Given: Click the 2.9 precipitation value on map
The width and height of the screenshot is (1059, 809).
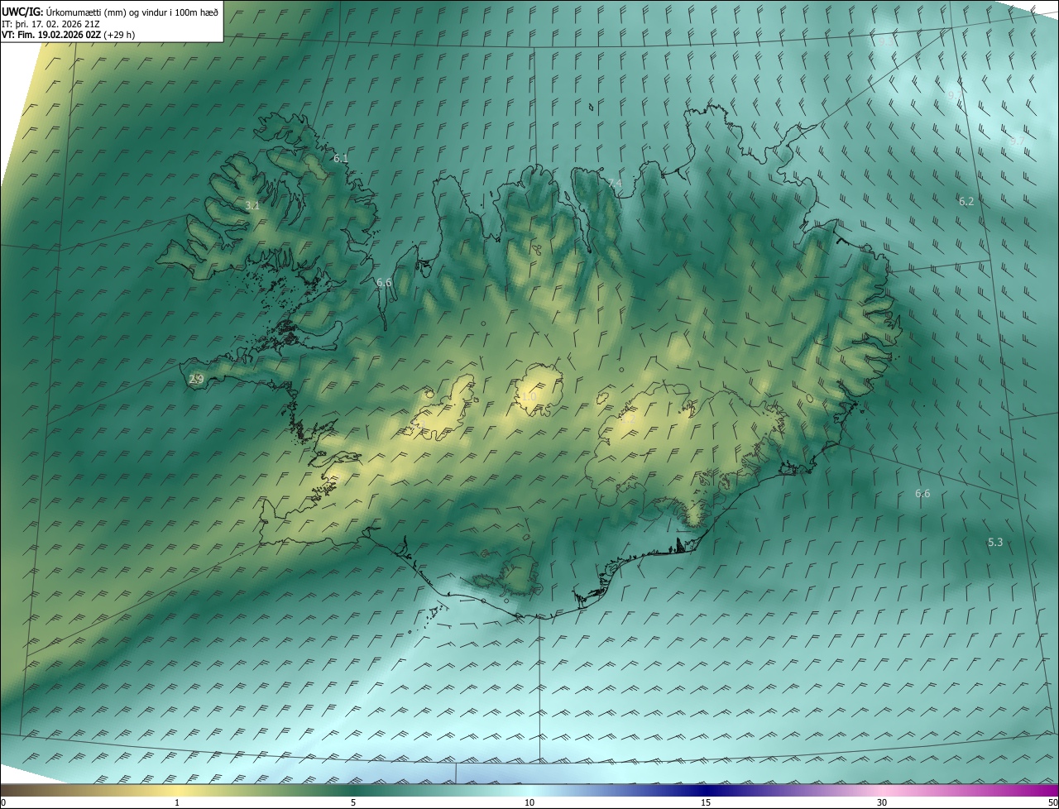Looking at the screenshot, I should point(196,379).
